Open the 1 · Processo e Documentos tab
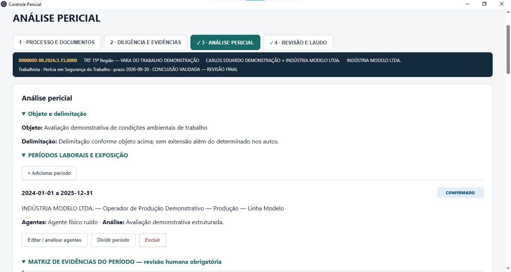This screenshot has height=272, width=511. [x=57, y=42]
